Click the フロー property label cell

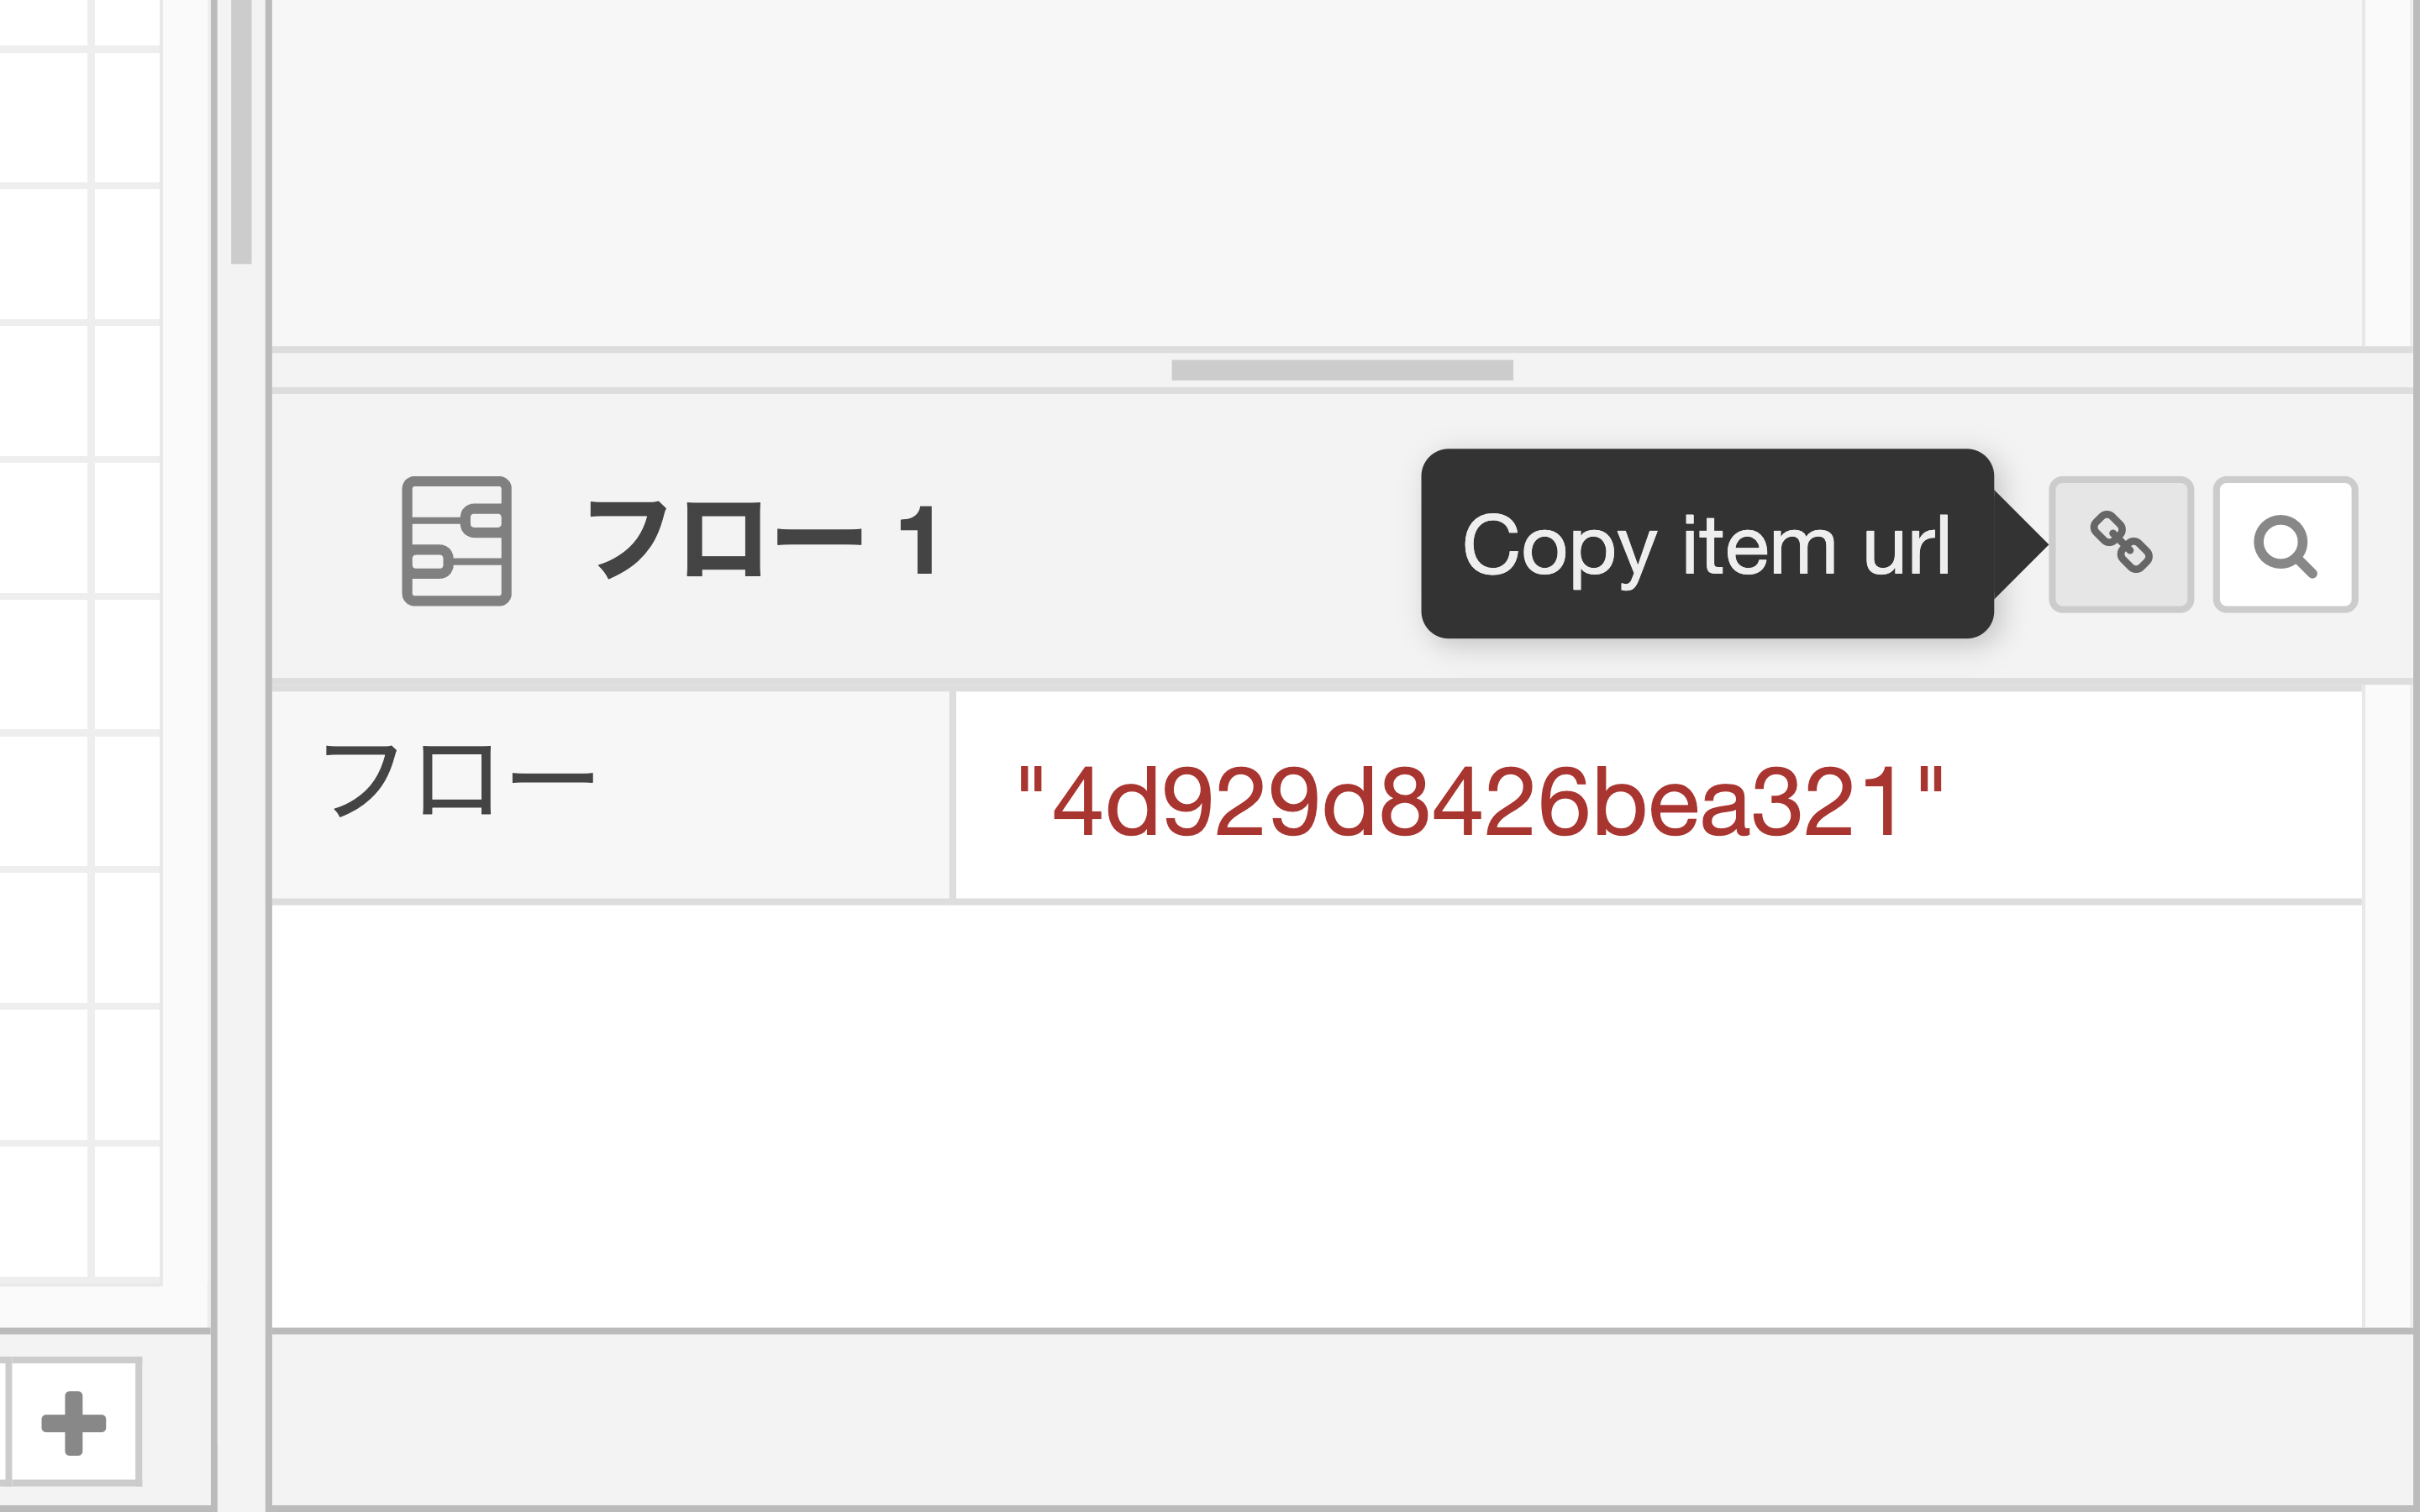[x=610, y=795]
